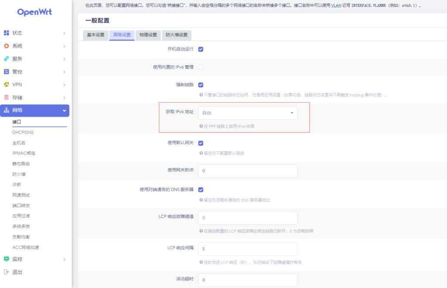Click the 存储 (Storage) sidebar icon
The width and height of the screenshot is (447, 288).
pos(6,97)
